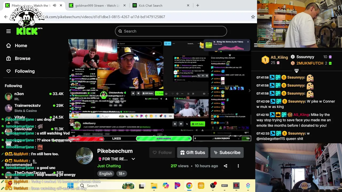Click Ssunnyy's 'W pike W Conner' message
The width and height of the screenshot is (342, 192).
[296, 104]
